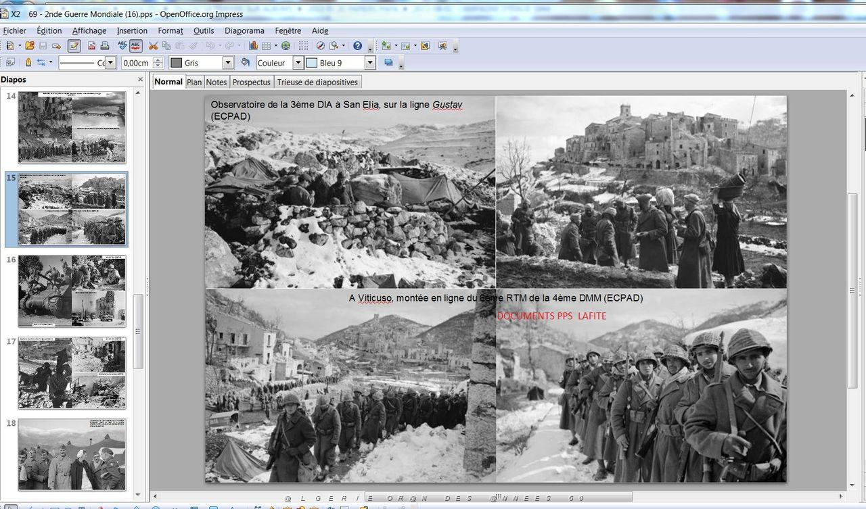866x509 pixels.
Task: Run the Spelling check (ABC checkmark) icon
Action: click(122, 45)
